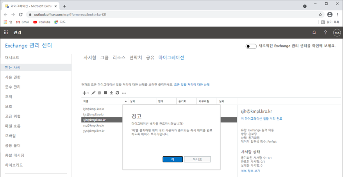Select the 마이그레이션 browser tab
This screenshot has width=343, height=177.
click(x=30, y=6)
